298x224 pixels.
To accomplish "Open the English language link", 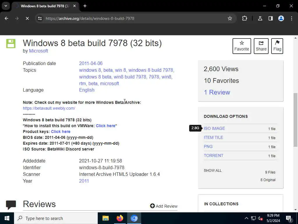I will pos(87,90).
